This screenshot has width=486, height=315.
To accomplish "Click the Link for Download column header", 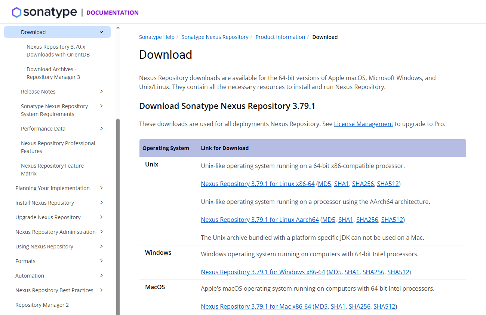I will point(225,148).
